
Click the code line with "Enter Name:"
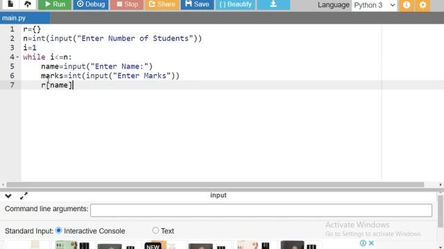[x=97, y=66]
